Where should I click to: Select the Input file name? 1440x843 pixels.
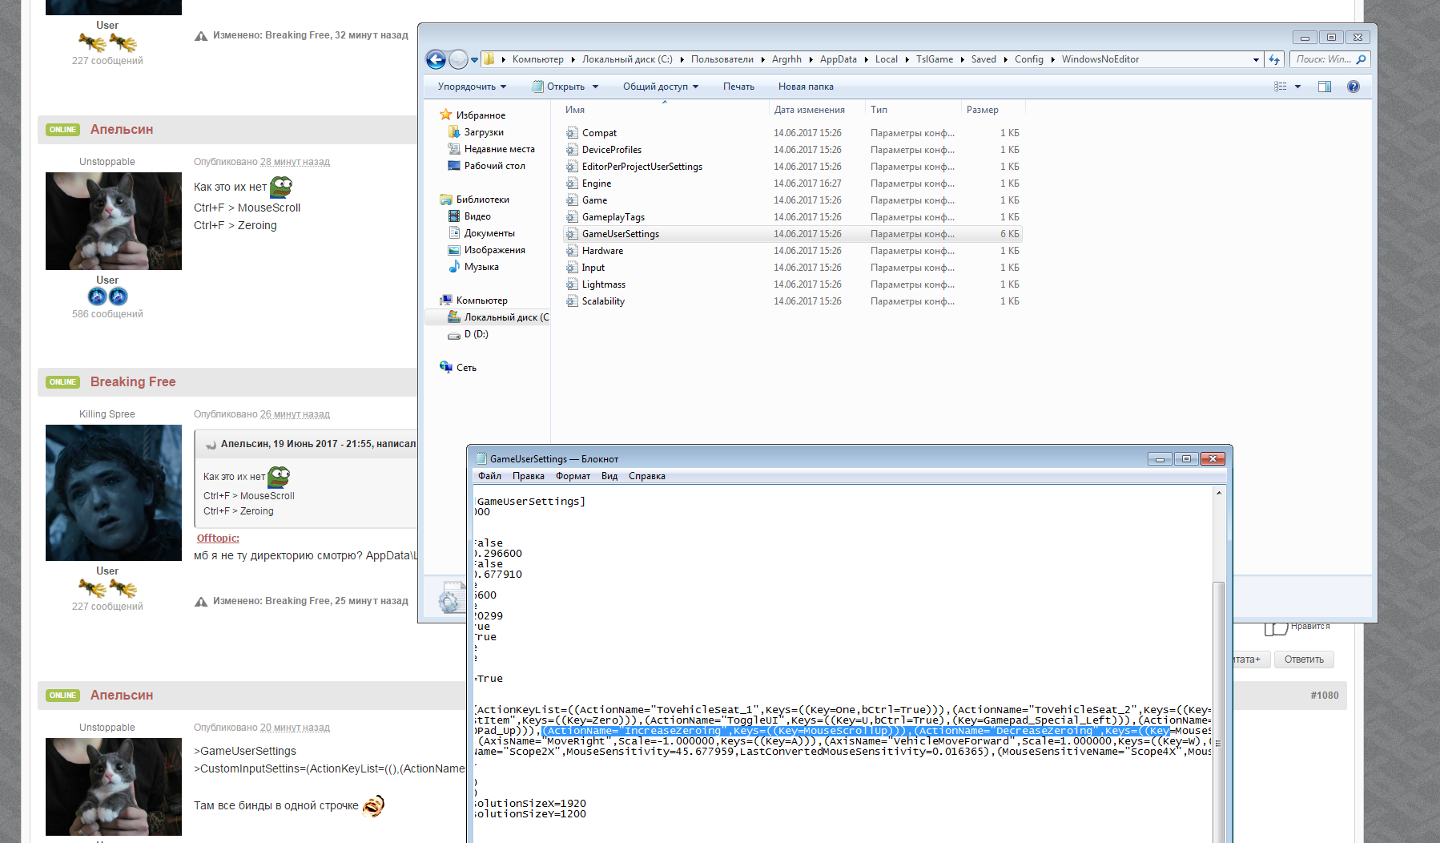[593, 268]
